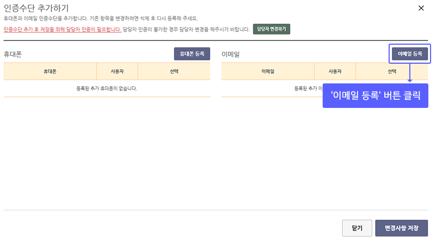This screenshot has height=242, width=436.
Task: Close the 인증수단 추가하기 dialog with X
Action: [x=421, y=8]
